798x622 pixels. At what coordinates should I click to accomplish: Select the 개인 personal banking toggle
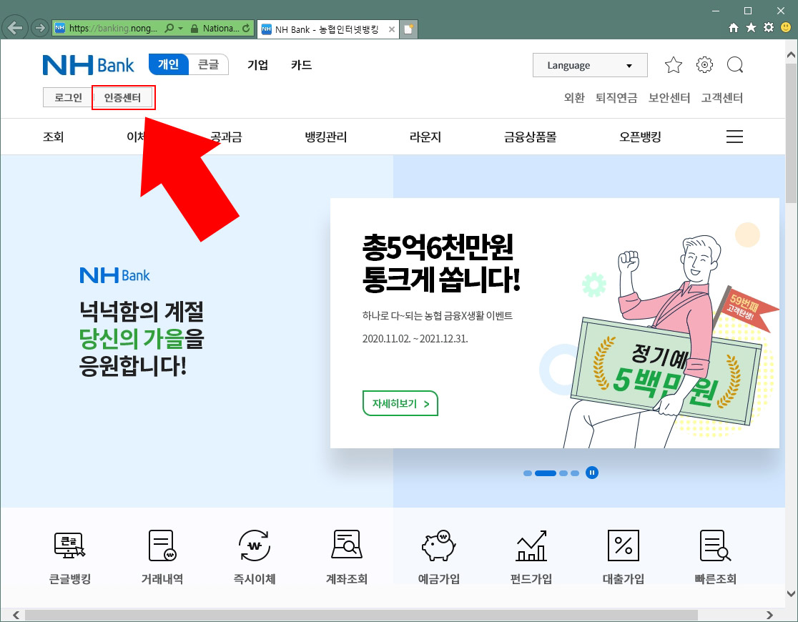pos(169,64)
